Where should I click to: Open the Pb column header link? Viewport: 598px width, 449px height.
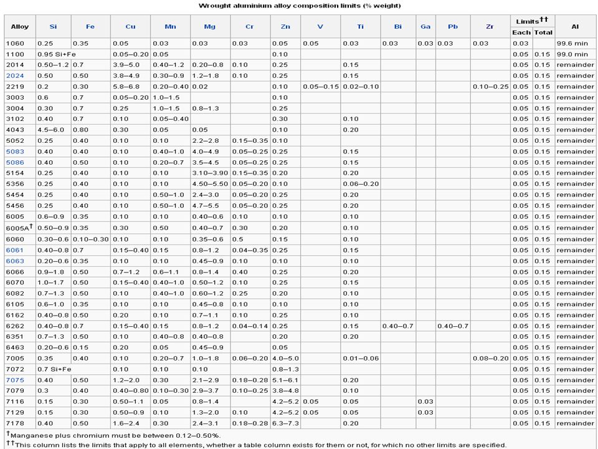[x=453, y=26]
